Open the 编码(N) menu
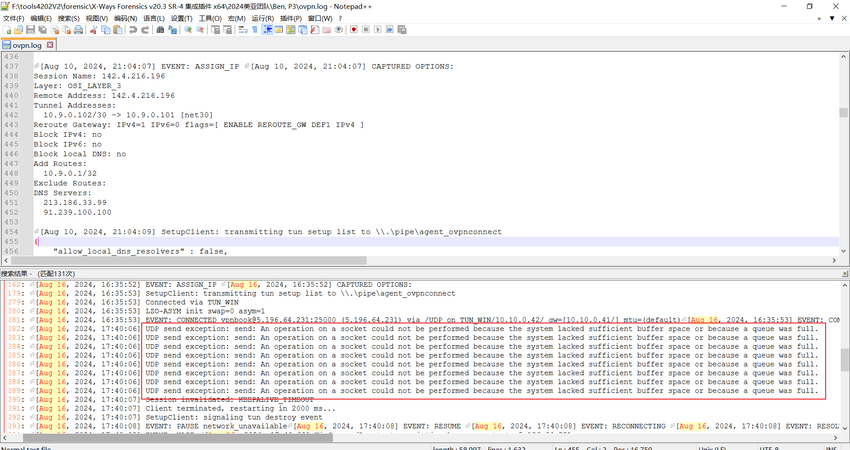Screen dimensions: 850x450 click(x=126, y=18)
